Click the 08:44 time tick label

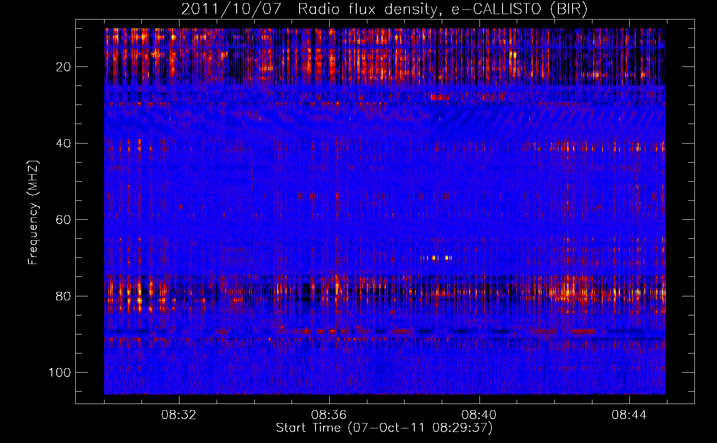coord(629,415)
